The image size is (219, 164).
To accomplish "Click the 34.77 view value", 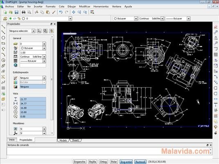I will click(33, 104).
